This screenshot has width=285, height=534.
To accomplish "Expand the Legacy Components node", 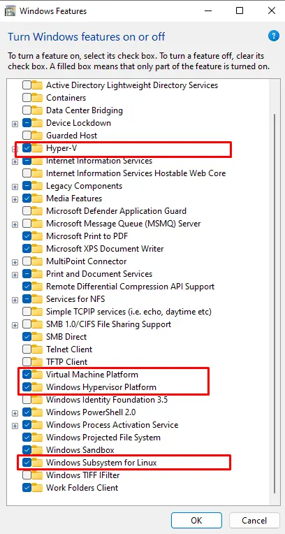I will click(x=15, y=187).
